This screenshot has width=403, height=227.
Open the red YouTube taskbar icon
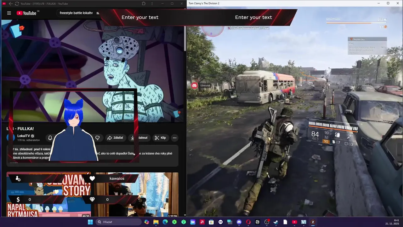click(294, 222)
